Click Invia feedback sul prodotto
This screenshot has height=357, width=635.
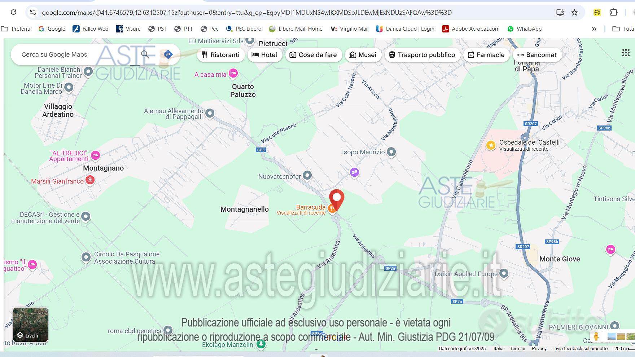580,348
